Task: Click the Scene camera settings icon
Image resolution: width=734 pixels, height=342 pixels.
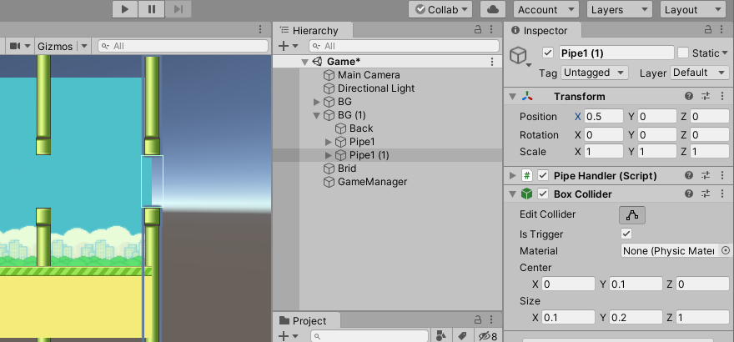Action: coord(15,46)
